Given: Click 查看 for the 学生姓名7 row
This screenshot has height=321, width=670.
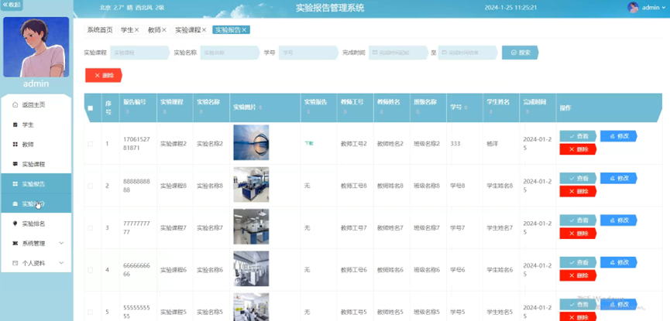Looking at the screenshot, I should click(578, 220).
